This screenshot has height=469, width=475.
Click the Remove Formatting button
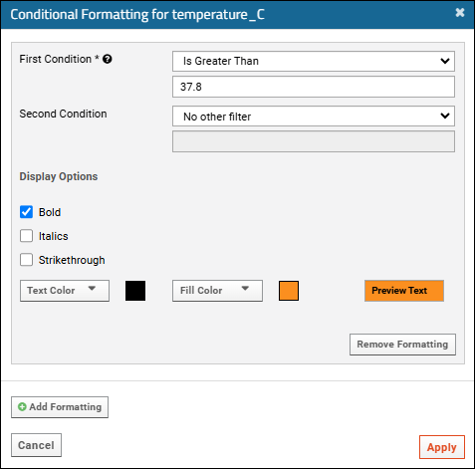[402, 345]
